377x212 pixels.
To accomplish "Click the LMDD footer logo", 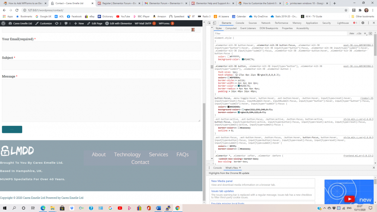I will pos(17,151).
